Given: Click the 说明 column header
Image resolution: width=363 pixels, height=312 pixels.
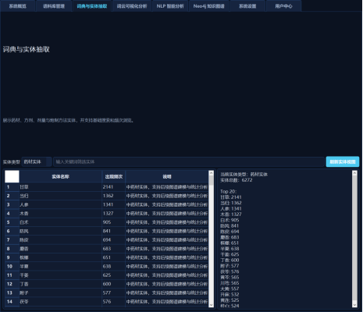Looking at the screenshot, I should coord(167,176).
